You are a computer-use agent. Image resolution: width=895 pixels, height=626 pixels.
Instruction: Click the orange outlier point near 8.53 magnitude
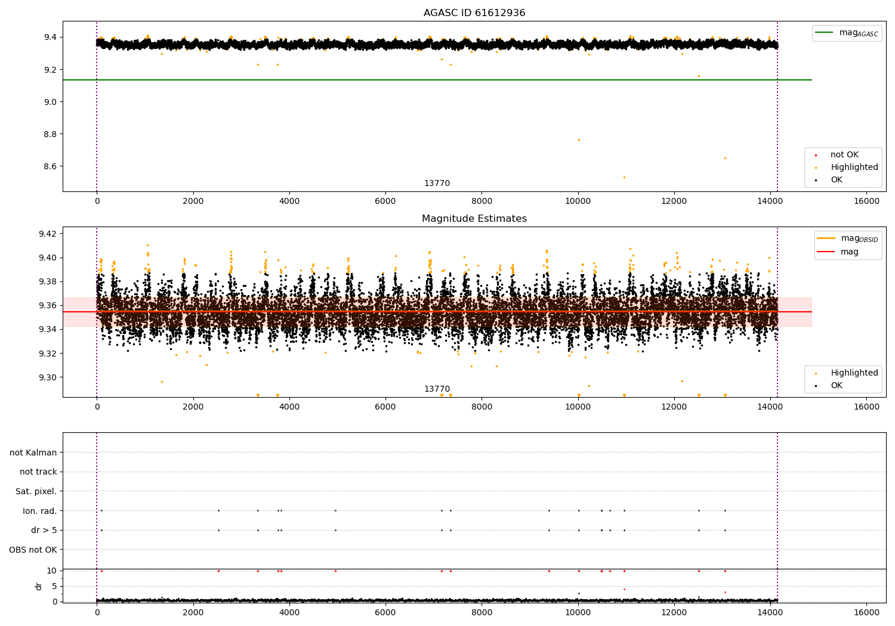pos(624,177)
